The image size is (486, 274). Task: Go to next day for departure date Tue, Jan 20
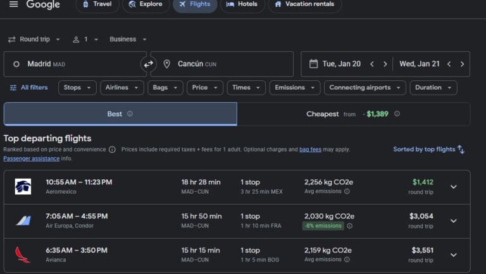coord(385,64)
